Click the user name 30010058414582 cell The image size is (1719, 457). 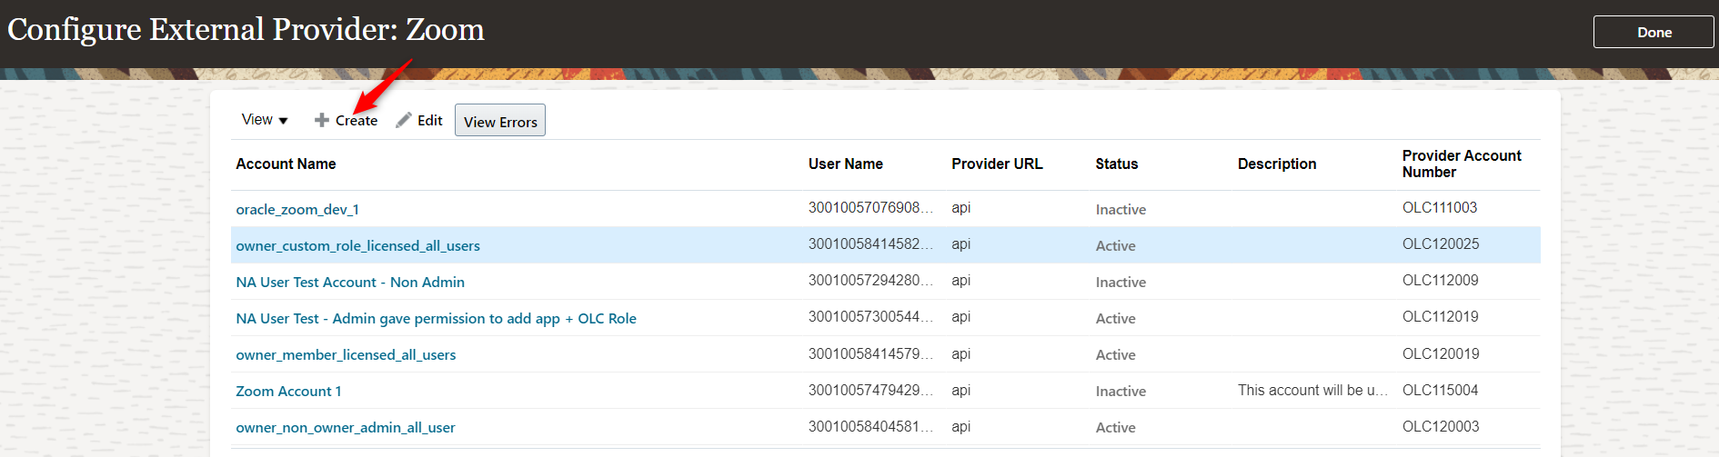870,244
